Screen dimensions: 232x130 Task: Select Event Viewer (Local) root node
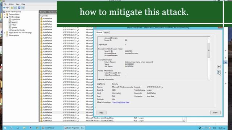pyautogui.click(x=13, y=12)
